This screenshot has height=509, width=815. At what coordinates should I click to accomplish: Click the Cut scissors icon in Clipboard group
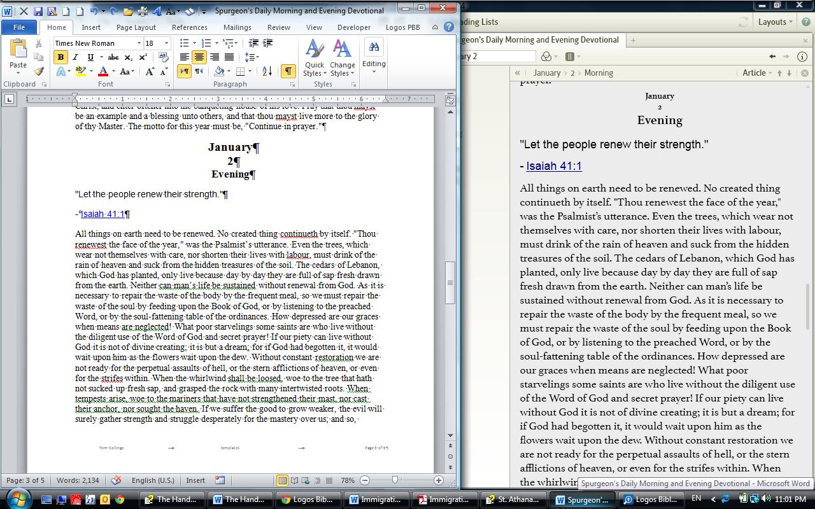pos(38,44)
